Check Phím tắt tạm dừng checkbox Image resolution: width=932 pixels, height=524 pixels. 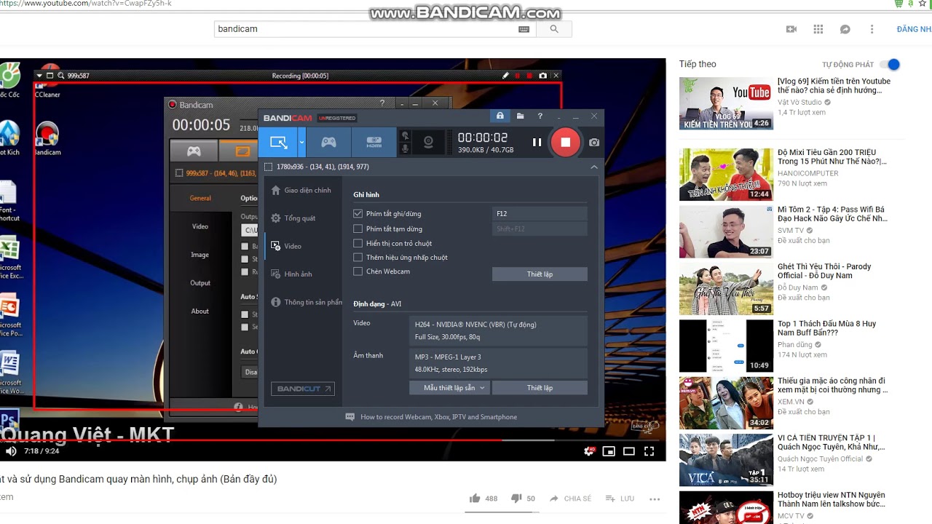click(358, 229)
